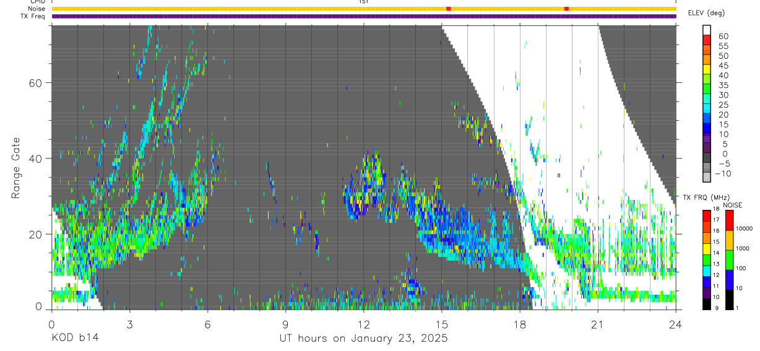Click the y-axis tick label "40" left of the plot
The image size is (760, 351).
tap(36, 158)
